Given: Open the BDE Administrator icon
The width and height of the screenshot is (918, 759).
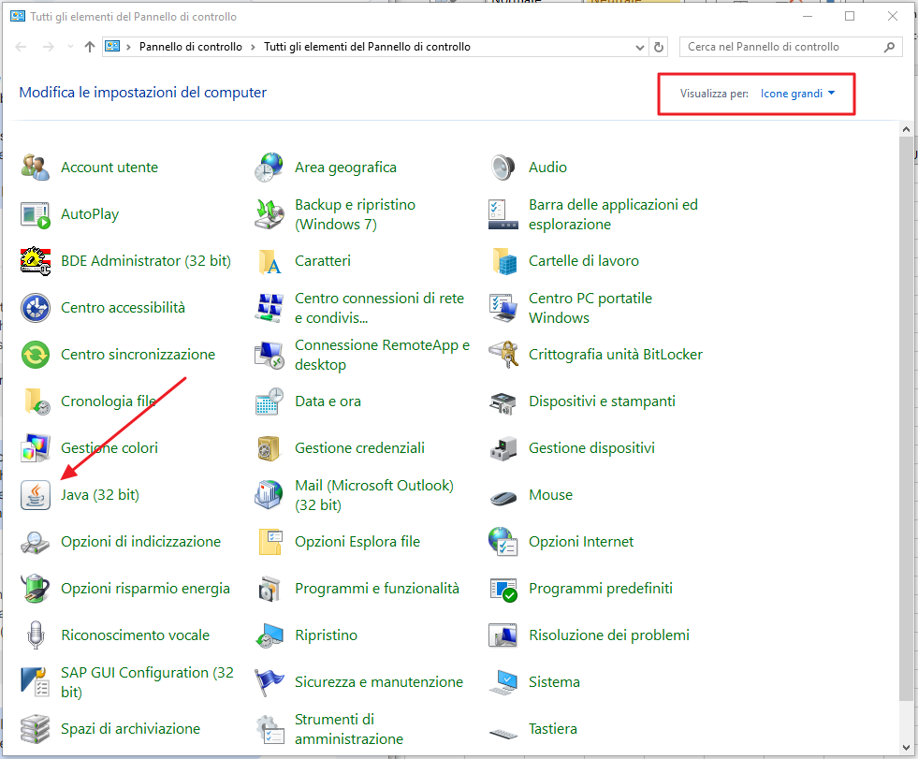Looking at the screenshot, I should click(35, 261).
